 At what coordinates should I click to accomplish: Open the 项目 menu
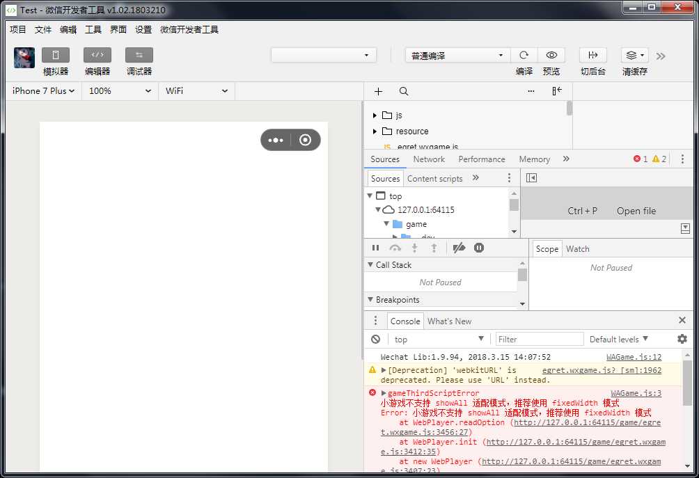[18, 29]
